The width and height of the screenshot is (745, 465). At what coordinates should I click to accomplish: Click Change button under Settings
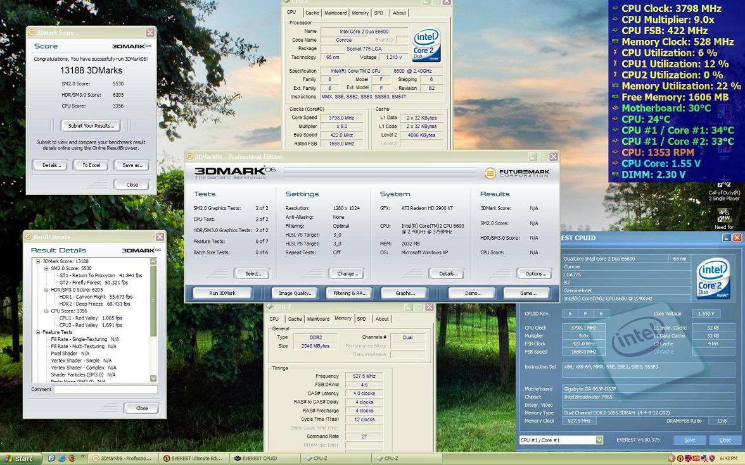pos(348,274)
